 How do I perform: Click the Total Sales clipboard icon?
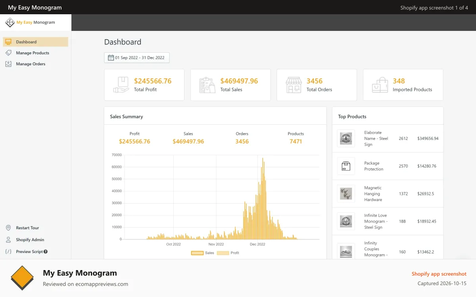point(207,85)
